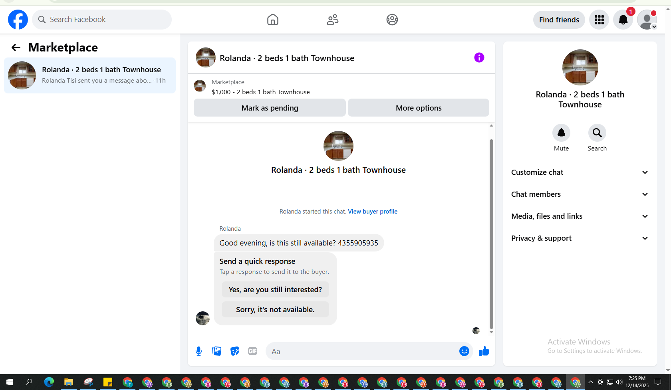Click the message "Good evening, is this still available?"

299,243
